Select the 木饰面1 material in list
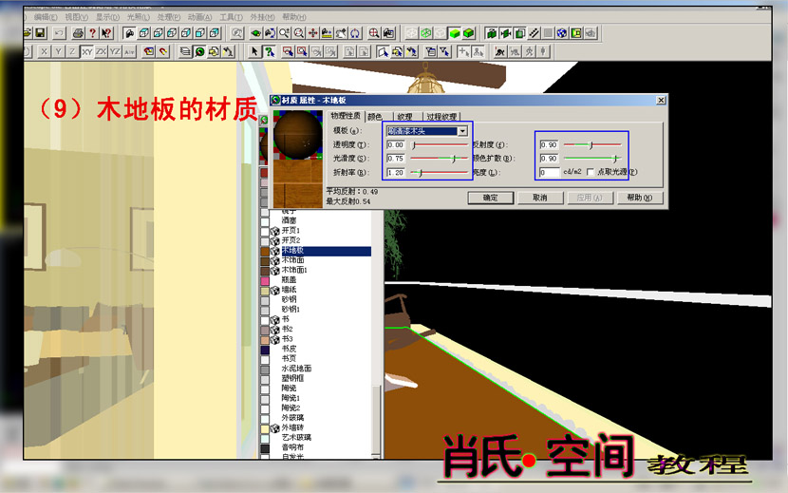The image size is (788, 493). (x=294, y=270)
